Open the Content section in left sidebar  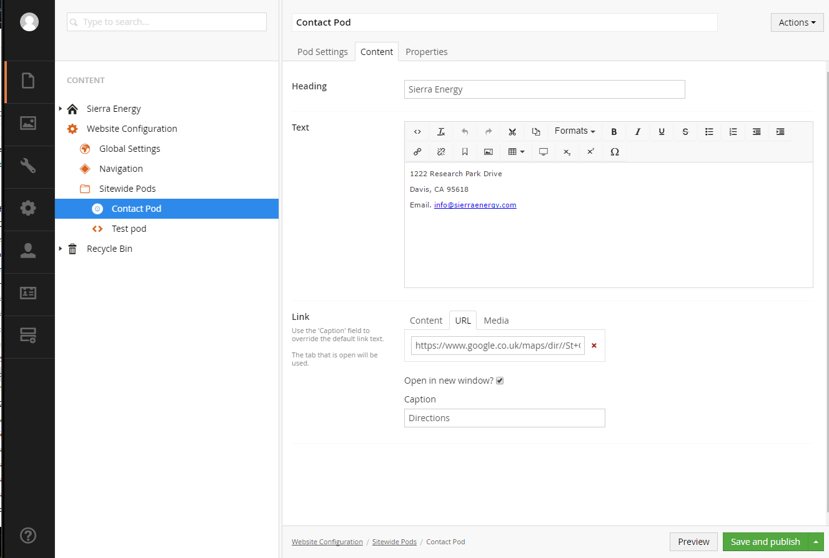(28, 81)
